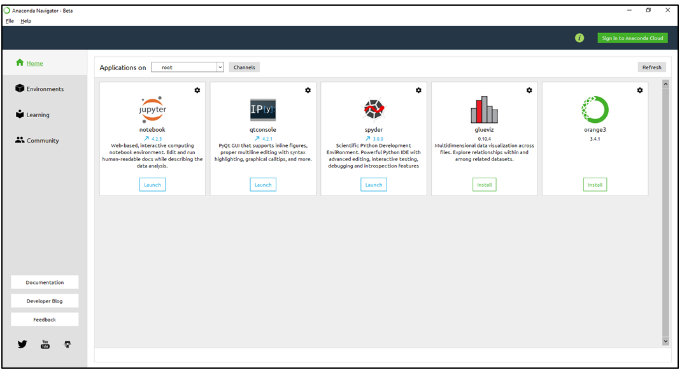The width and height of the screenshot is (682, 370).
Task: Go to the Learning tab
Action: click(x=38, y=115)
